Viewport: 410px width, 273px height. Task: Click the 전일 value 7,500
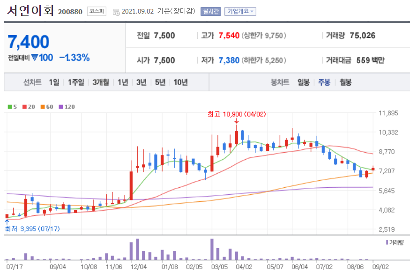pyautogui.click(x=164, y=36)
